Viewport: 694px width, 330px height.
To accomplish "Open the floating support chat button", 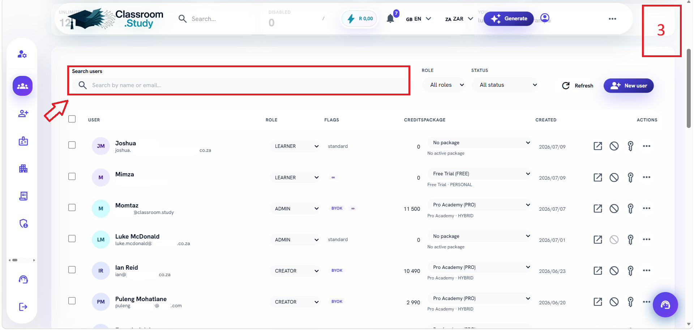I will click(665, 305).
